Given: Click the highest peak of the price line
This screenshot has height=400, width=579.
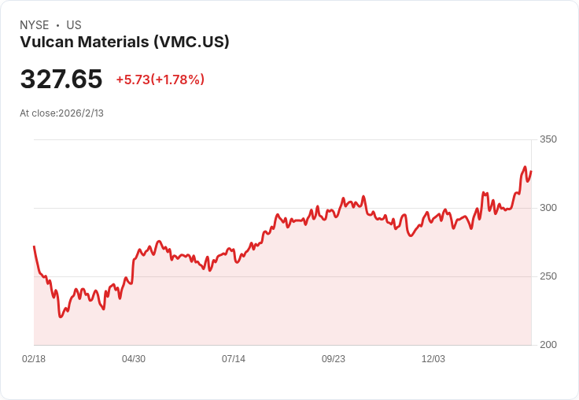Looking at the screenshot, I should [x=525, y=167].
